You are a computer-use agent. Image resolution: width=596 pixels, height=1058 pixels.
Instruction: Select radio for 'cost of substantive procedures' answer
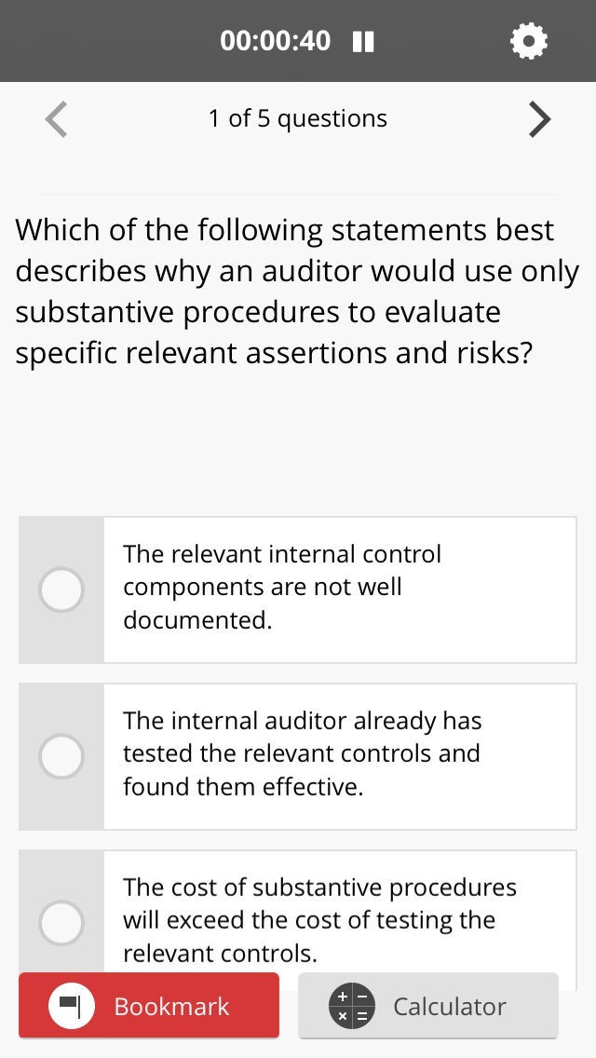tap(61, 922)
